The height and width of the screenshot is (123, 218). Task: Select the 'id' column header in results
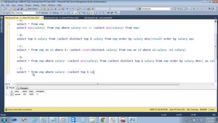pyautogui.click(x=12, y=91)
